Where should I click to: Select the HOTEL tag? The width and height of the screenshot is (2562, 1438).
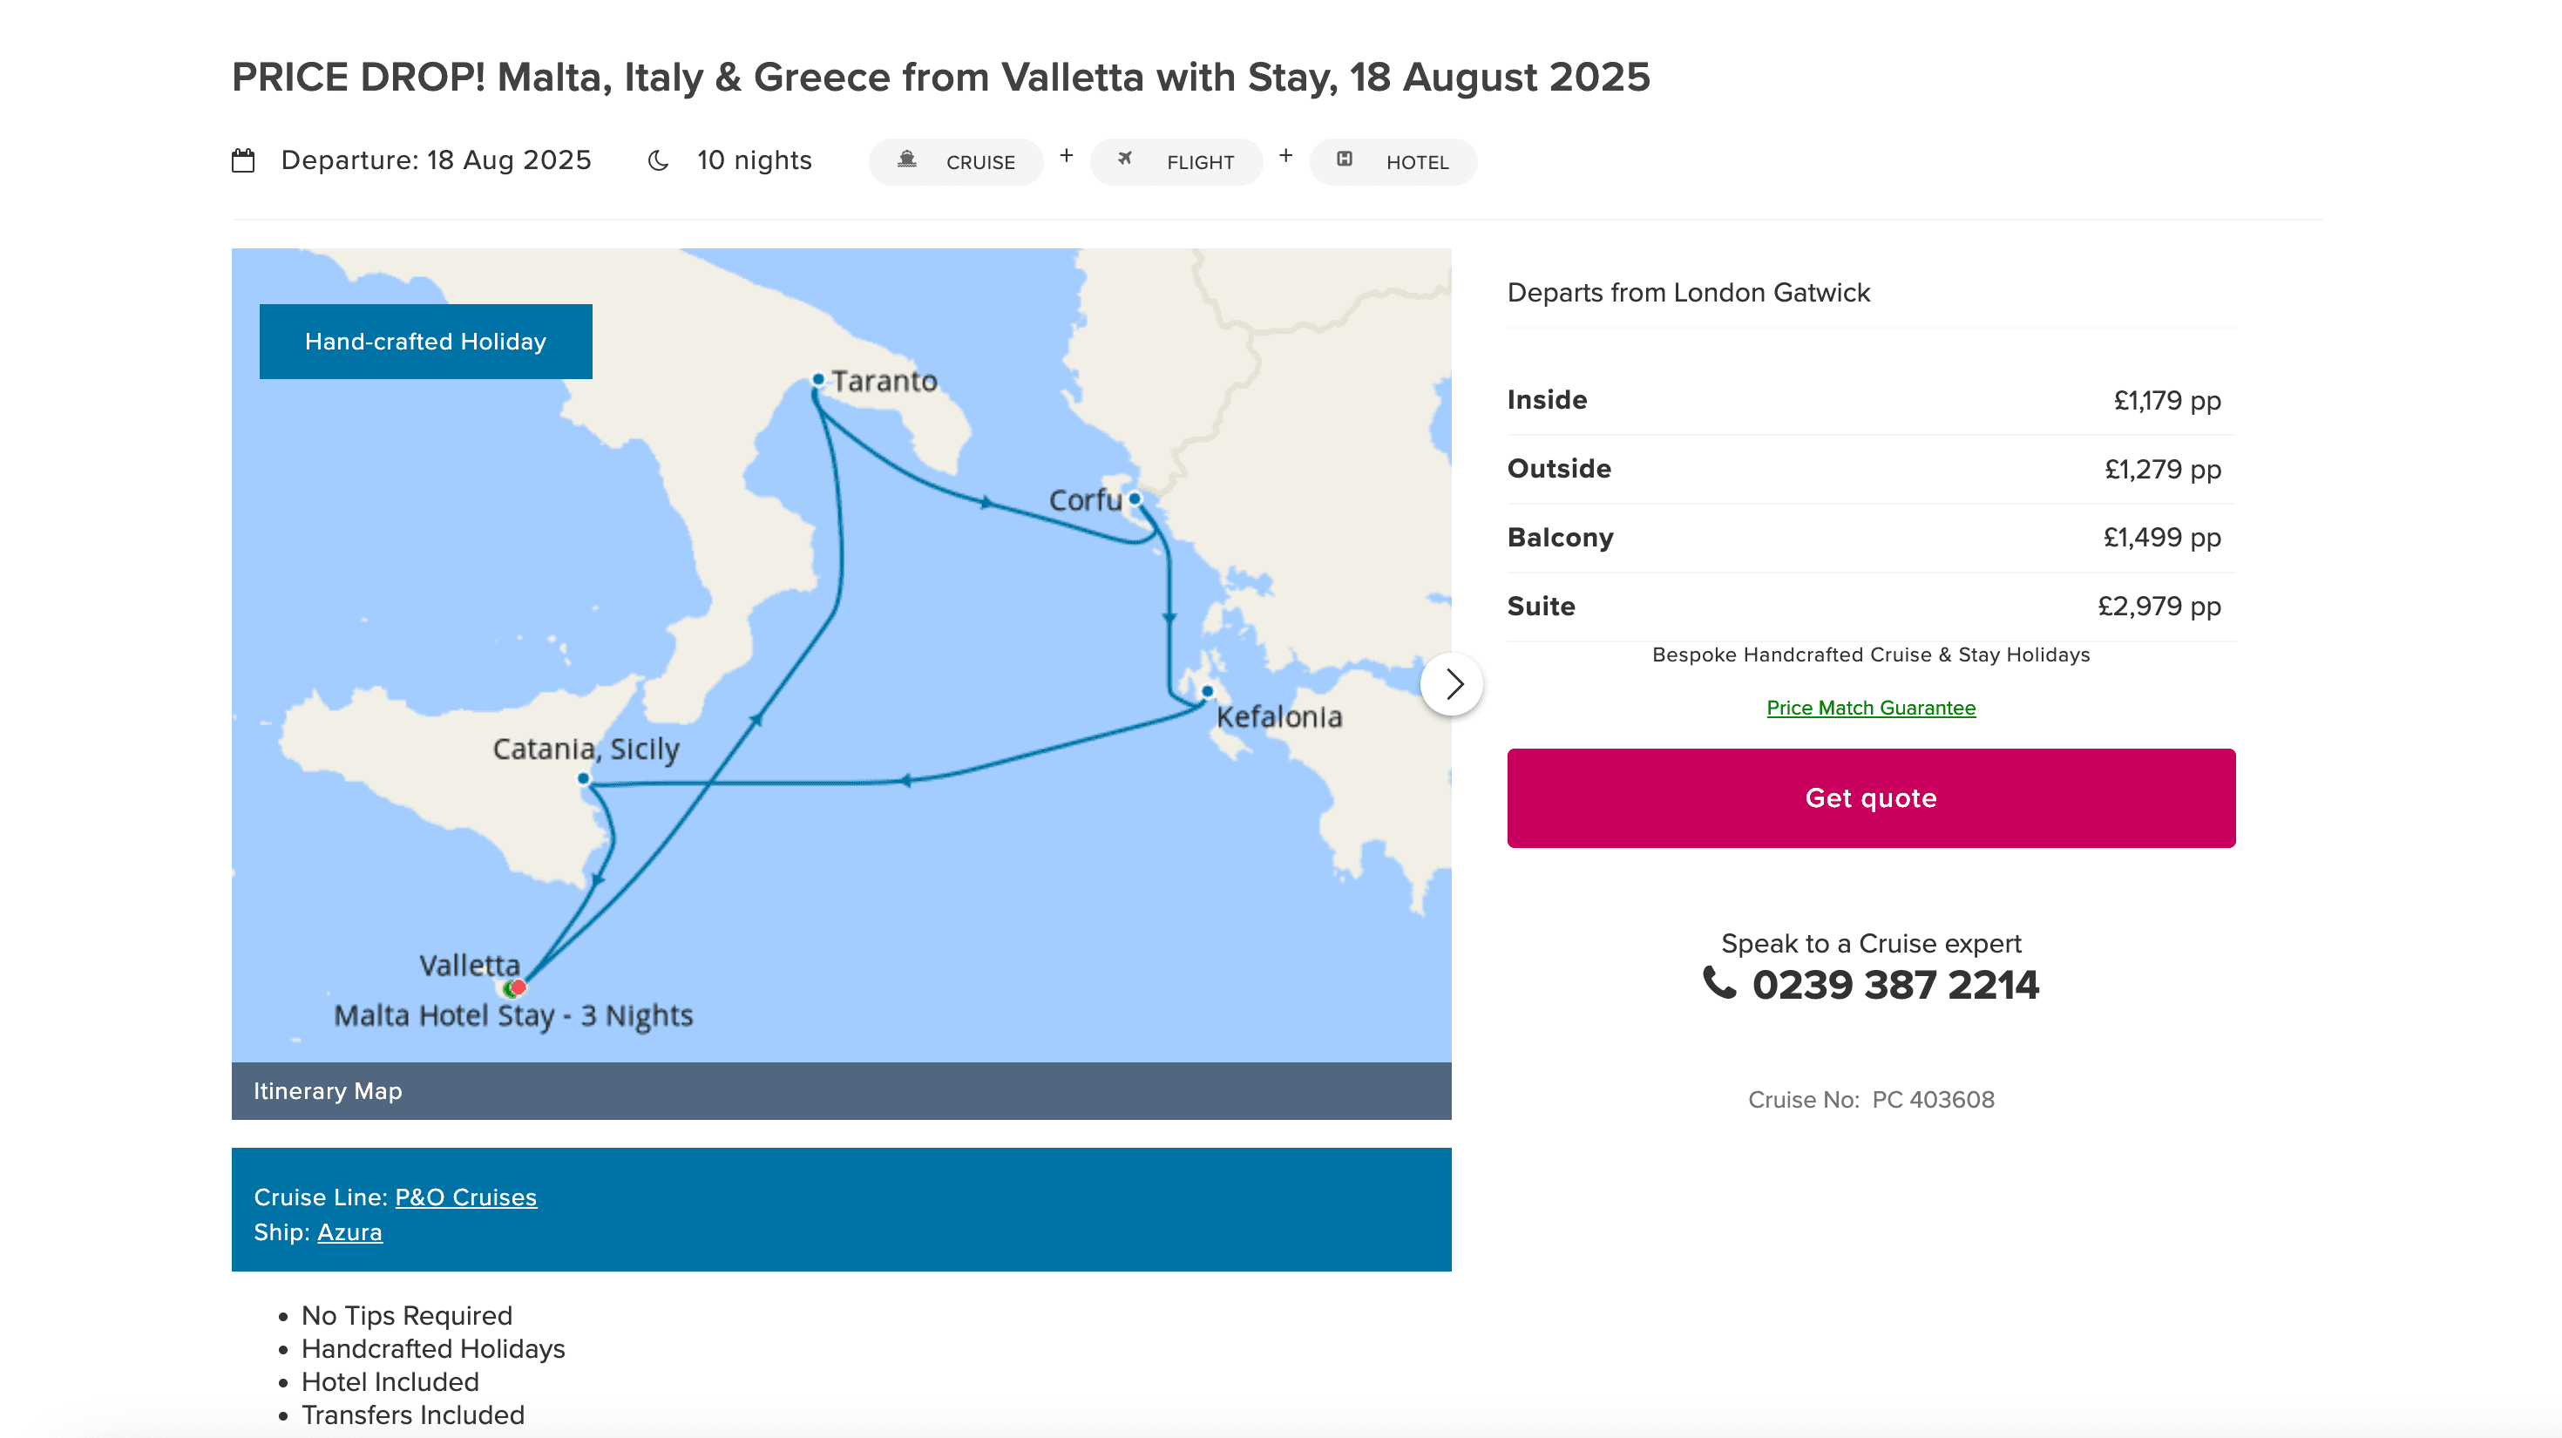coord(1393,162)
